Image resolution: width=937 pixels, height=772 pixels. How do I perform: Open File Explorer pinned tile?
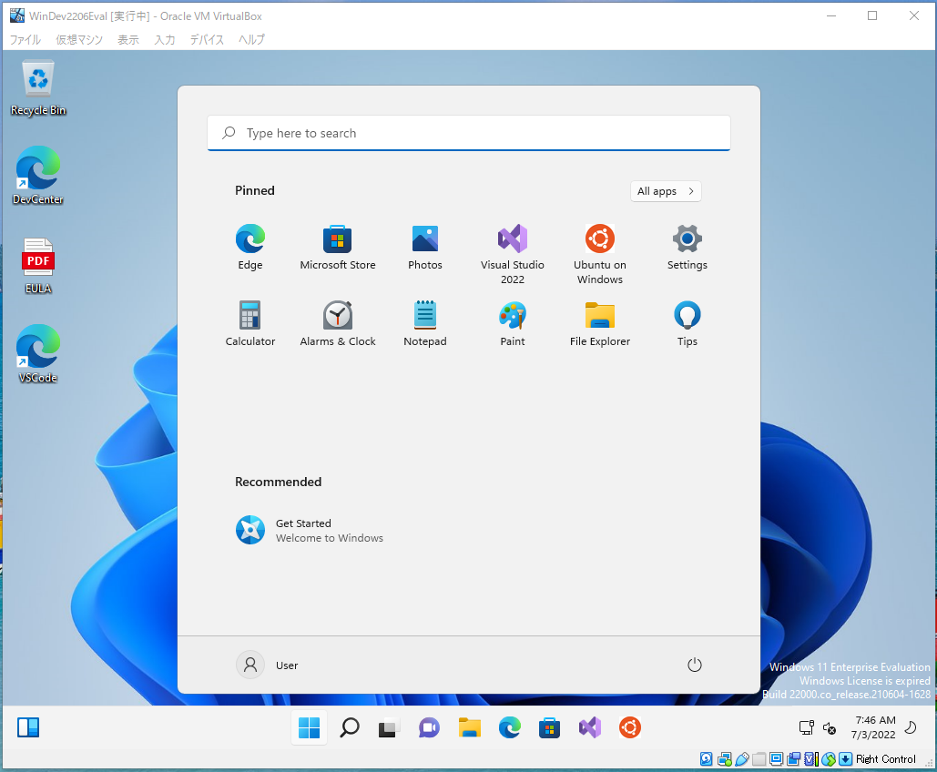pyautogui.click(x=599, y=324)
